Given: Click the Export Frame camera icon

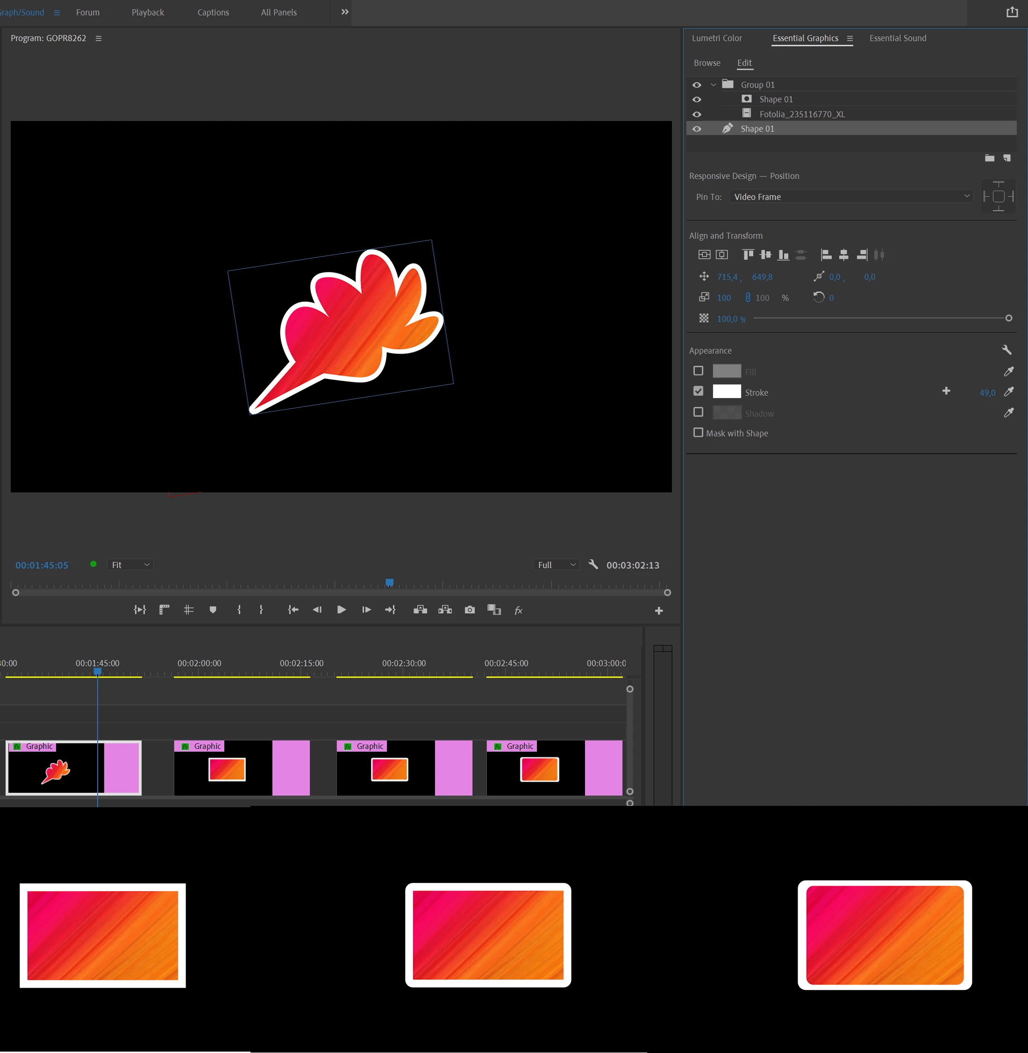Looking at the screenshot, I should tap(470, 610).
